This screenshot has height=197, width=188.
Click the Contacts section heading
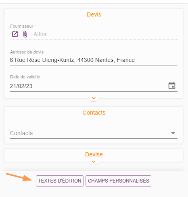[x=94, y=113]
